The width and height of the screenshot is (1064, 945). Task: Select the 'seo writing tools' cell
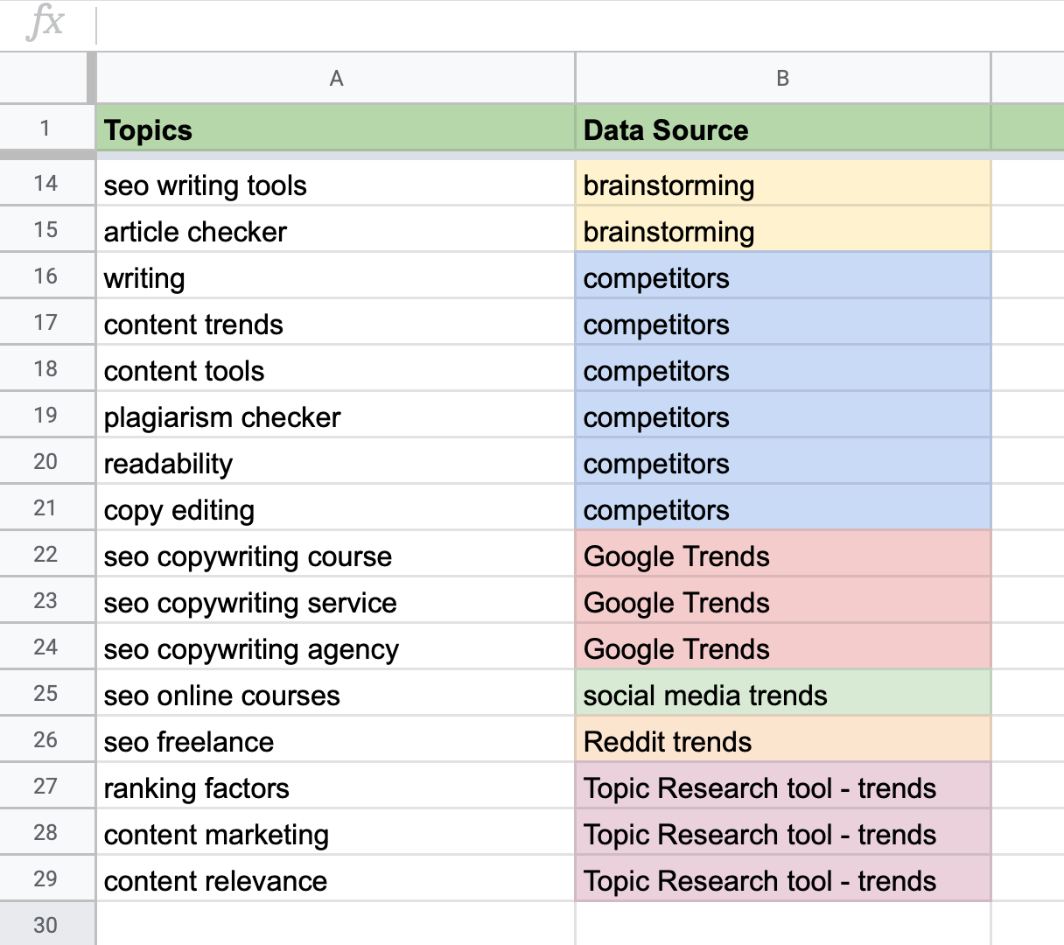(336, 185)
